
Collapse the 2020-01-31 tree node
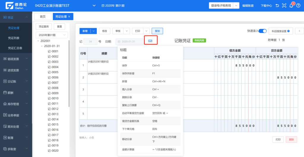pyautogui.click(x=42, y=46)
